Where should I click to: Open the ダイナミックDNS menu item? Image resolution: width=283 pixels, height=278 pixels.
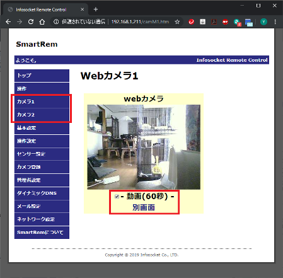(x=42, y=194)
